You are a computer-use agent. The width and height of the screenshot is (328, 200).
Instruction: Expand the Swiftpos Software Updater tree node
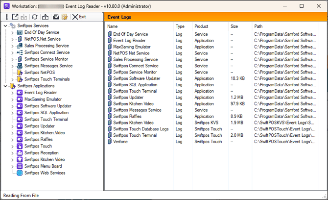[x=12, y=106]
